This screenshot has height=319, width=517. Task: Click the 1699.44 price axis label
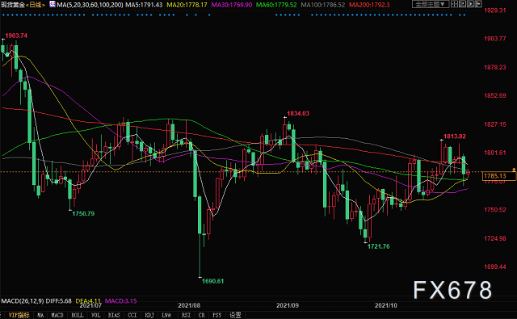tap(495, 267)
